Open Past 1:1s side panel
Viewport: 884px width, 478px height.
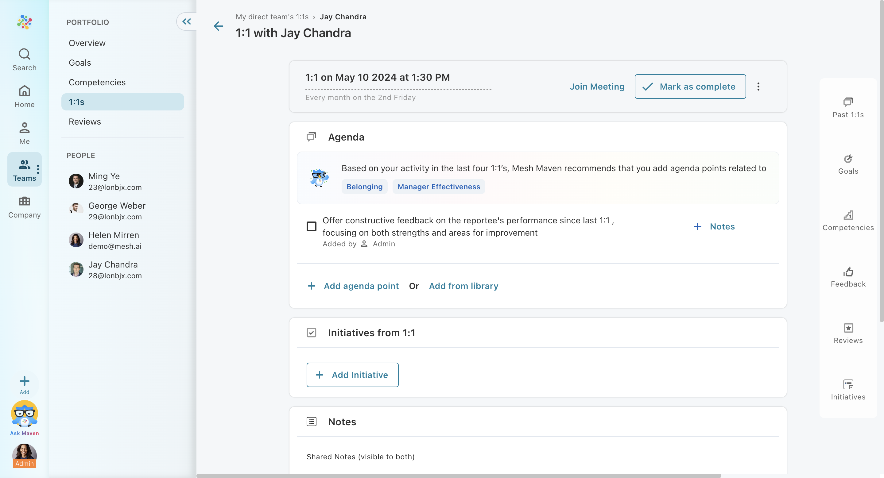tap(847, 107)
